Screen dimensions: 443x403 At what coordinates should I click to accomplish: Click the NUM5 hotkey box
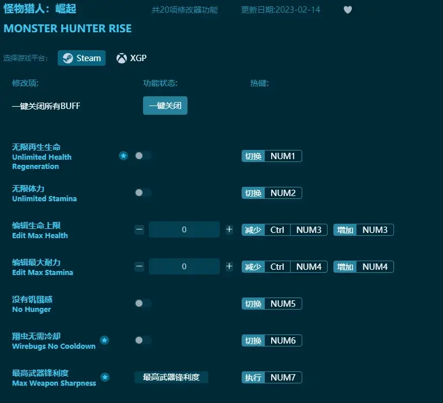[272, 304]
